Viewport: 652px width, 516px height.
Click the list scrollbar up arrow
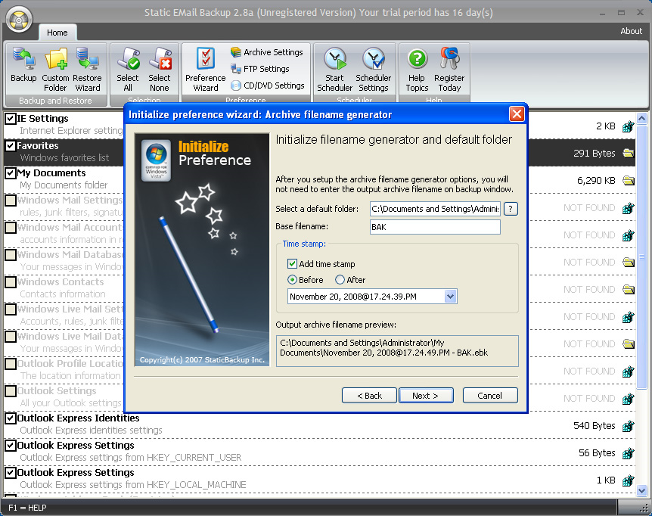coord(641,119)
